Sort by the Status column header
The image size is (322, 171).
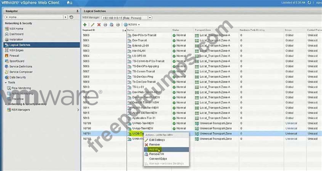(176, 30)
